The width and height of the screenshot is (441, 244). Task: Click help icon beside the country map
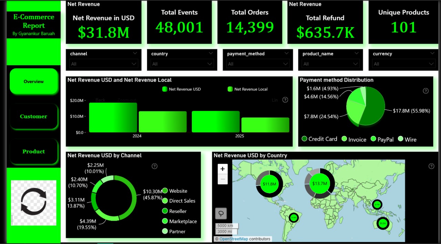tap(431, 166)
